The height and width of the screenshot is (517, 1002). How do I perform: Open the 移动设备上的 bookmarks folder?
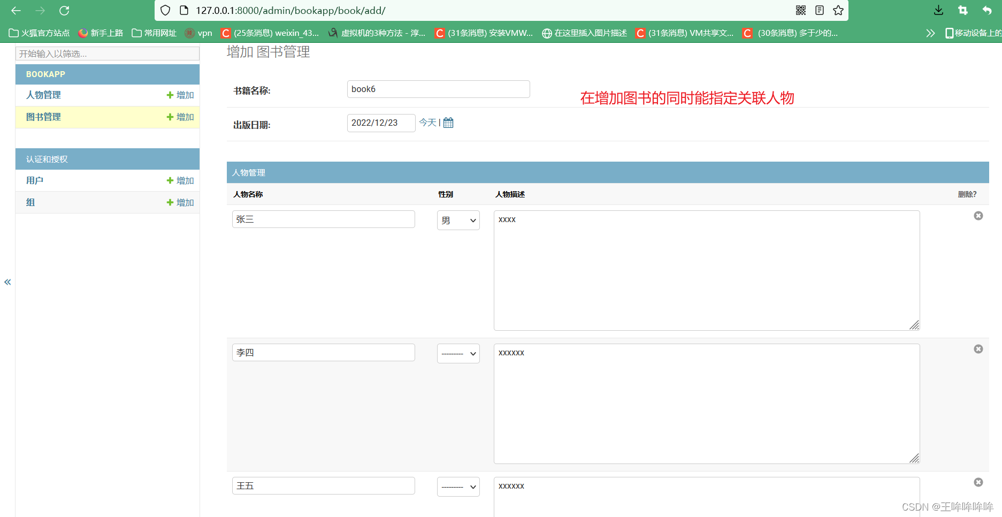(x=973, y=33)
